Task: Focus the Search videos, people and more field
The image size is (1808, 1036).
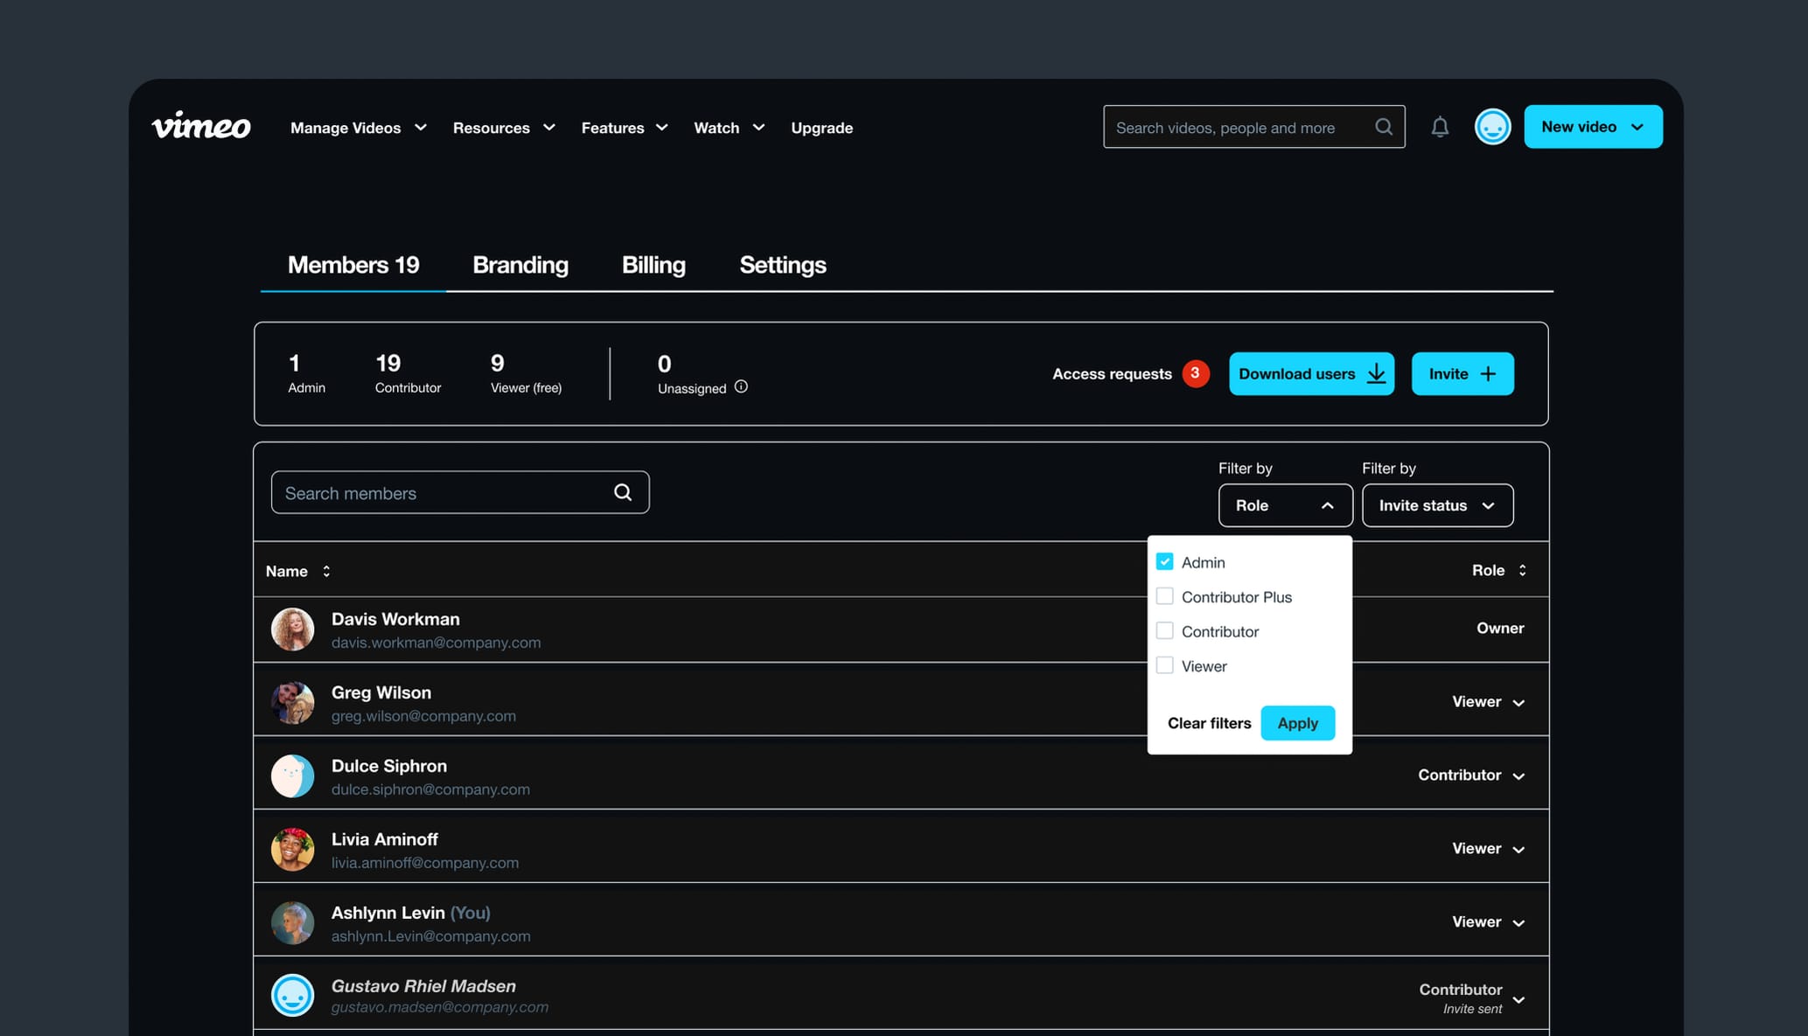Action: click(1253, 127)
